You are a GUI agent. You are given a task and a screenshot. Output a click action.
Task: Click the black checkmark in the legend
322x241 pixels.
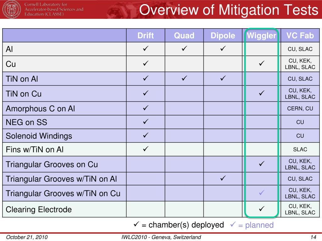(136, 224)
